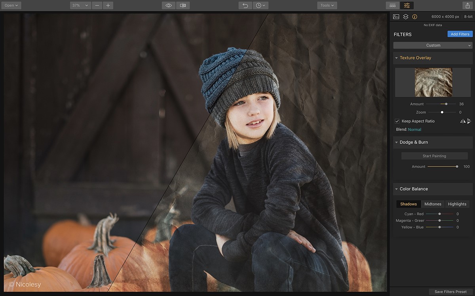Open the Tools menu
Viewport: 475px width, 296px height.
(327, 6)
